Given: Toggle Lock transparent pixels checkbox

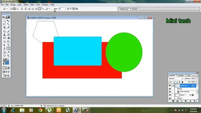Looking at the screenshot, I should pos(174,82).
